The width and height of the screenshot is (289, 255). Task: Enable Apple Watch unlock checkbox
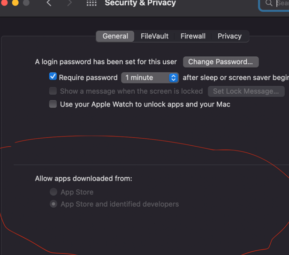pyautogui.click(x=53, y=104)
